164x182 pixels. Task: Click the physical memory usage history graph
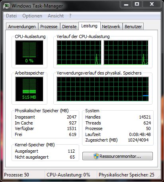click(103, 89)
